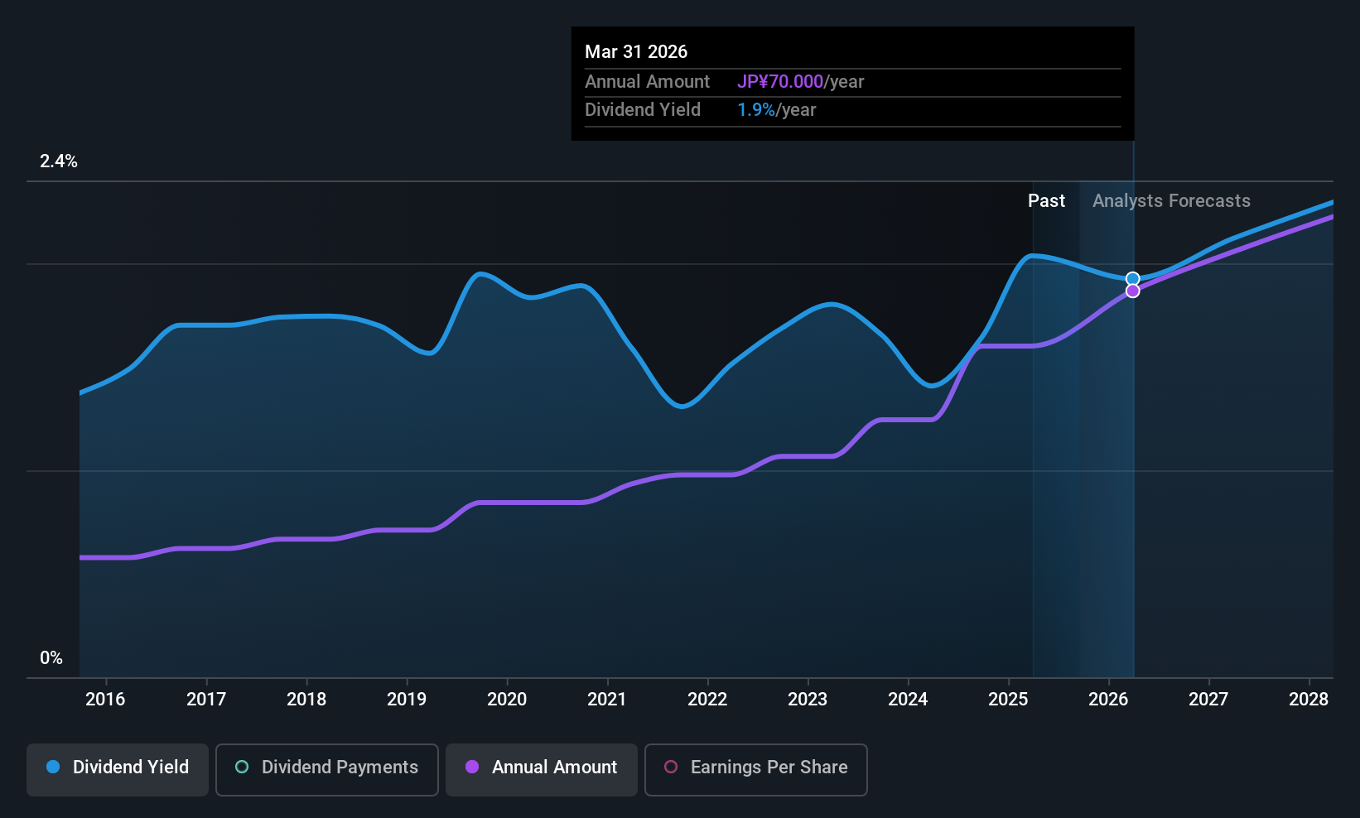Viewport: 1360px width, 818px height.
Task: Click the Mar 31 2026 tooltip date
Action: [636, 51]
